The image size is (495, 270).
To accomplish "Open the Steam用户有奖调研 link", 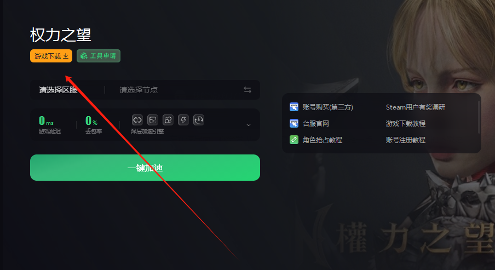I will [x=416, y=107].
